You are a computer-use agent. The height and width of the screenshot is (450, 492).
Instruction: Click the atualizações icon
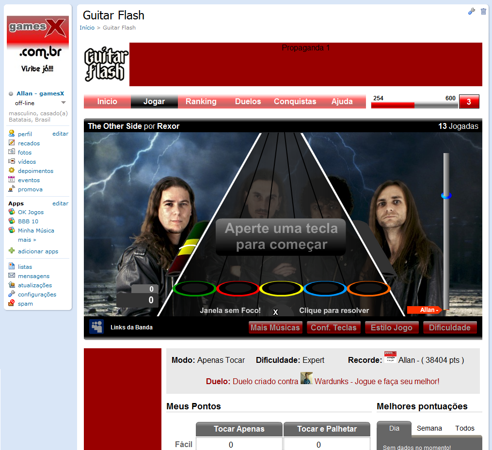pyautogui.click(x=12, y=285)
